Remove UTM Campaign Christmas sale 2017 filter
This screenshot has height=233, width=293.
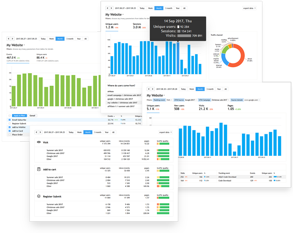coord(229,100)
